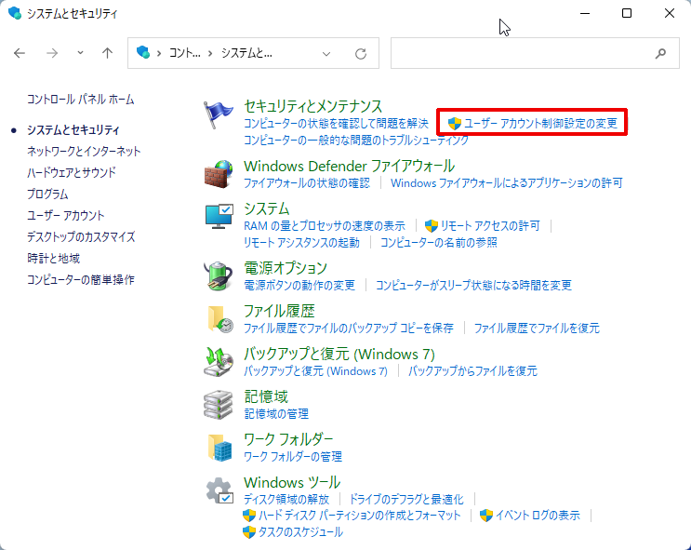Click the セキュリティとメンテナンス flag icon
The image size is (691, 550).
pyautogui.click(x=219, y=114)
